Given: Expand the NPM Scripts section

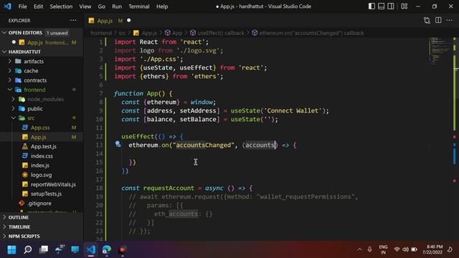Looking at the screenshot, I should (42, 236).
